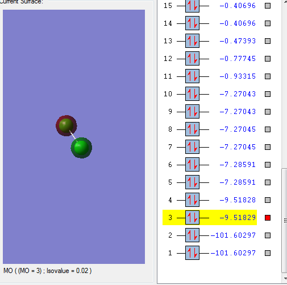The width and height of the screenshot is (287, 285).
Task: Click electron occupancy box of orbital 14
Action: 192,23
